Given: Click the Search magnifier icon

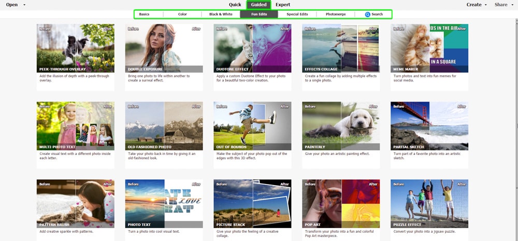Looking at the screenshot, I should click(x=367, y=14).
